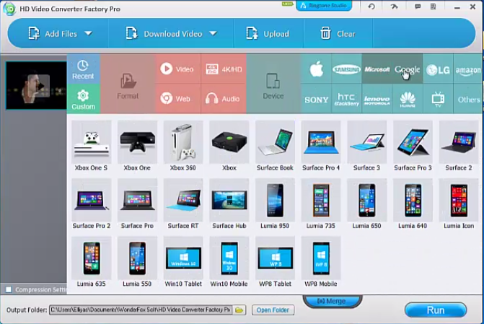Select the Web format category
Viewport: 484px width, 324px height.
(x=178, y=99)
